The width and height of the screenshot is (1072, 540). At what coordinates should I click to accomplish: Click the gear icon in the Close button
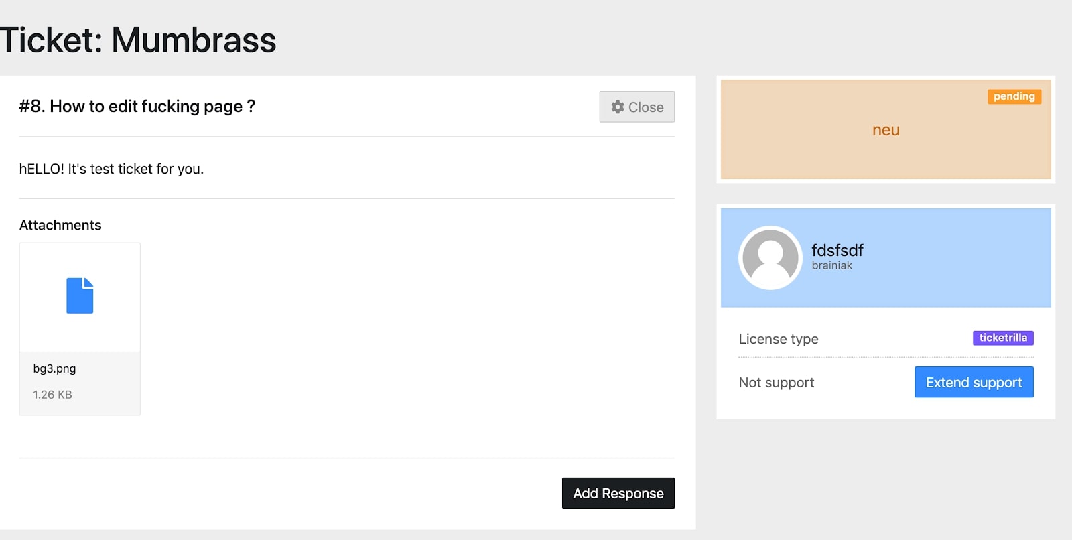coord(617,107)
